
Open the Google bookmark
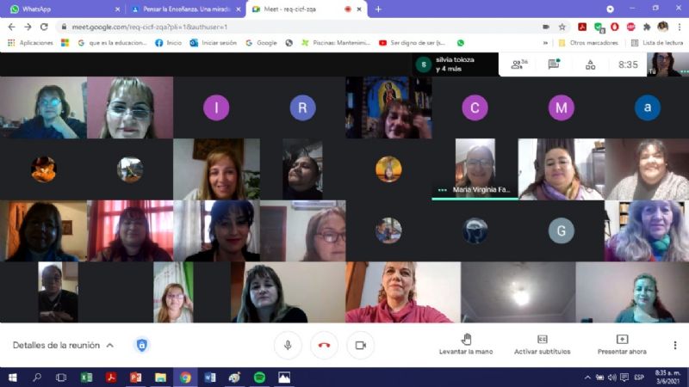coord(262,42)
